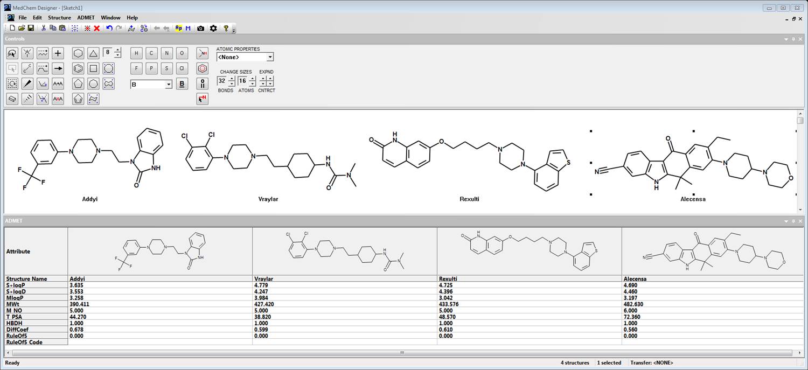
Task: Open the B element combo box
Action: (x=169, y=84)
